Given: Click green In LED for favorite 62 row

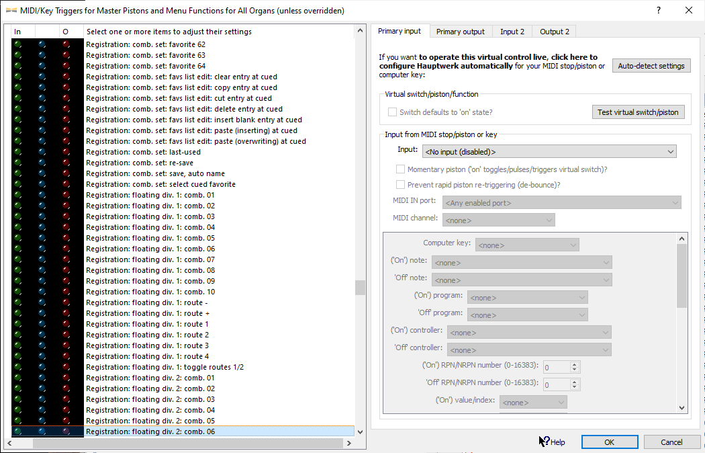Looking at the screenshot, I should pos(17,44).
